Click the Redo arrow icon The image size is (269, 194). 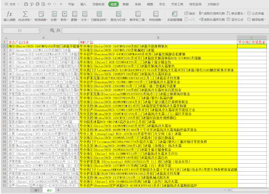click(55, 4)
